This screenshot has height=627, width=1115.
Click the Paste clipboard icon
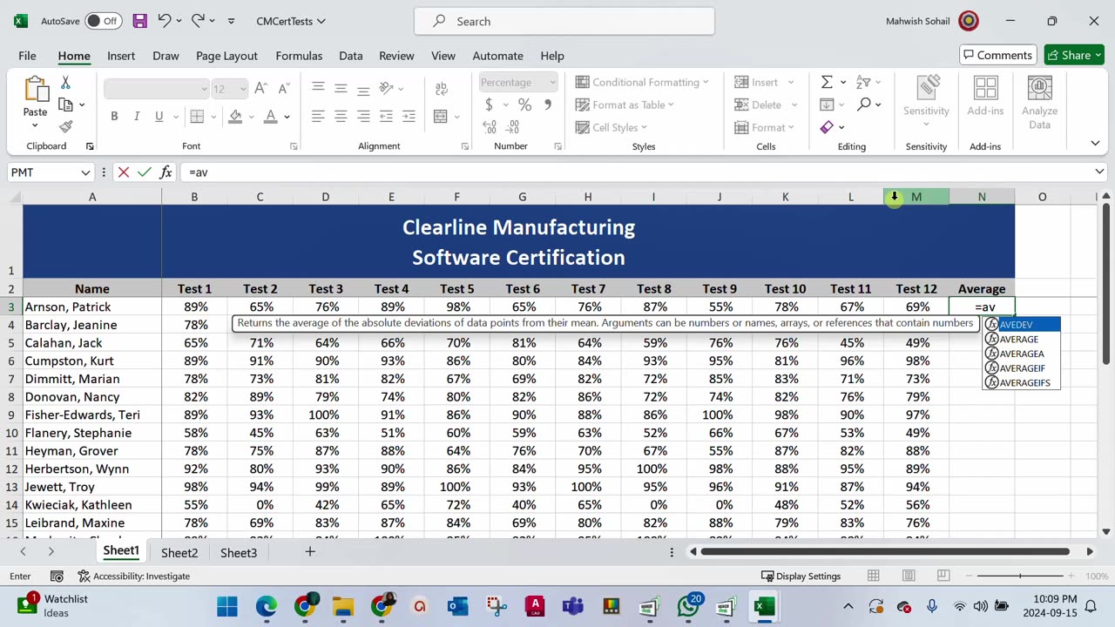click(x=36, y=90)
